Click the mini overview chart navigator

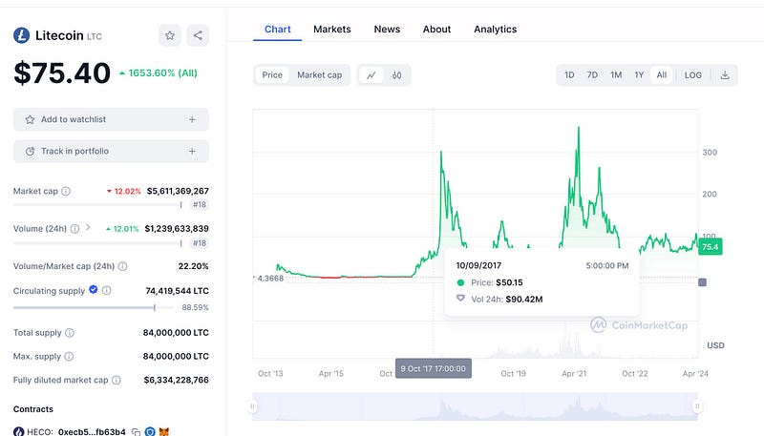(475, 406)
